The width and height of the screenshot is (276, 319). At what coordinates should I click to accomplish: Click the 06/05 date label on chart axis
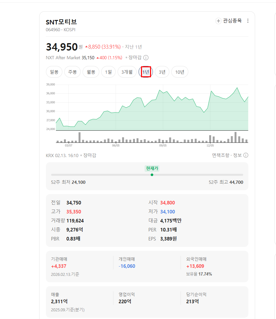coord(116,145)
